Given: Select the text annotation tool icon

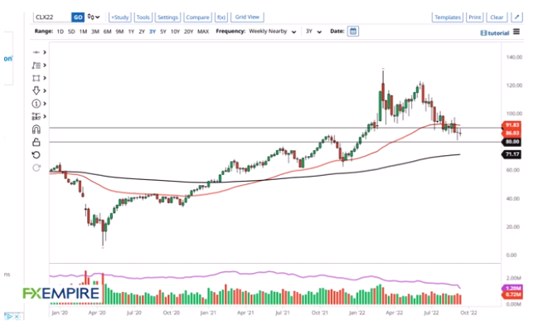Looking at the screenshot, I should click(36, 66).
